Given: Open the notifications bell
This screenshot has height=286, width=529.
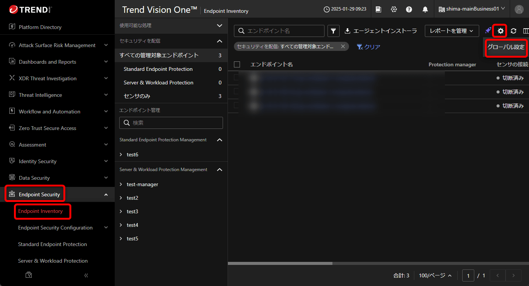Looking at the screenshot, I should click(x=425, y=9).
